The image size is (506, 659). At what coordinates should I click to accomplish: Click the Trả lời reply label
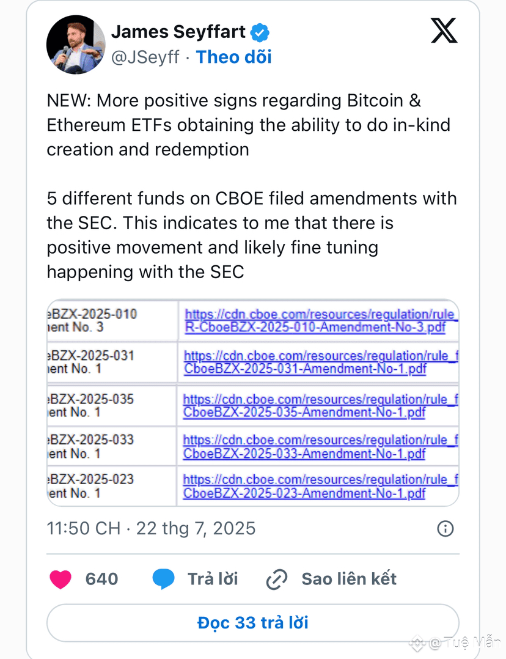pyautogui.click(x=213, y=579)
